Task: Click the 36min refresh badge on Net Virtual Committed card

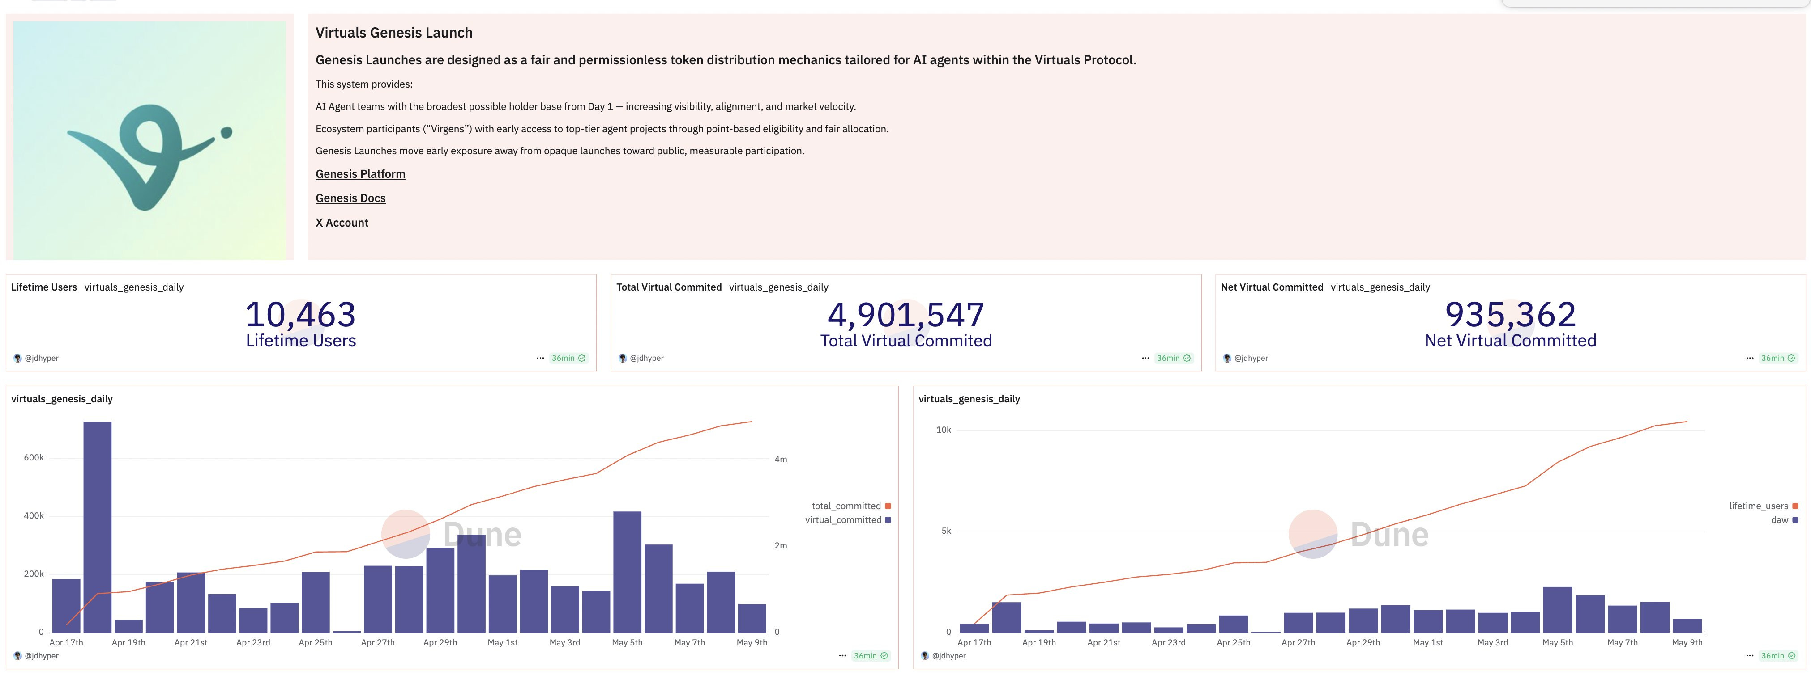Action: (x=1777, y=358)
